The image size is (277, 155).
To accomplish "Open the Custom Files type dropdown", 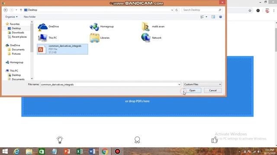I will [203, 84].
